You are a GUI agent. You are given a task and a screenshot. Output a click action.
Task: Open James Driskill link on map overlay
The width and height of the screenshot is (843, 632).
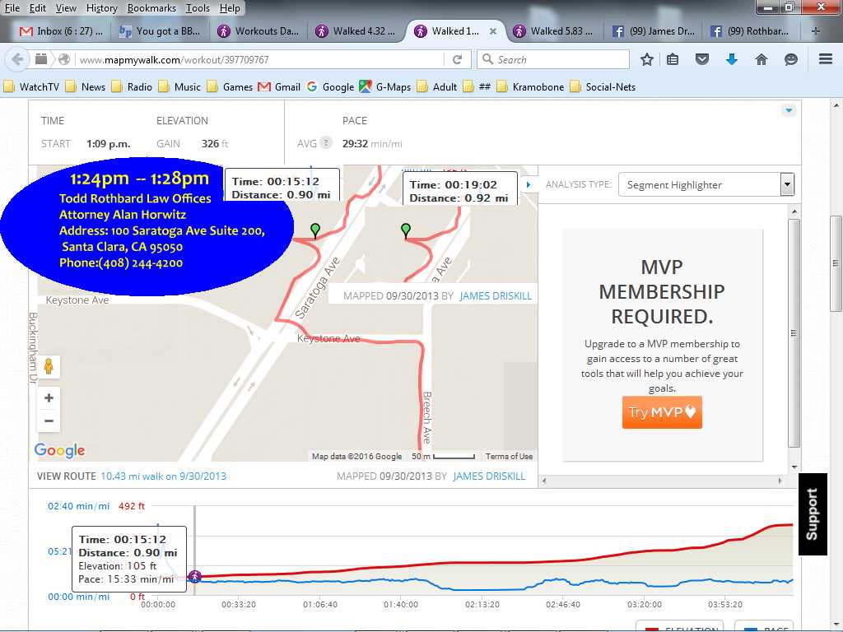click(495, 296)
